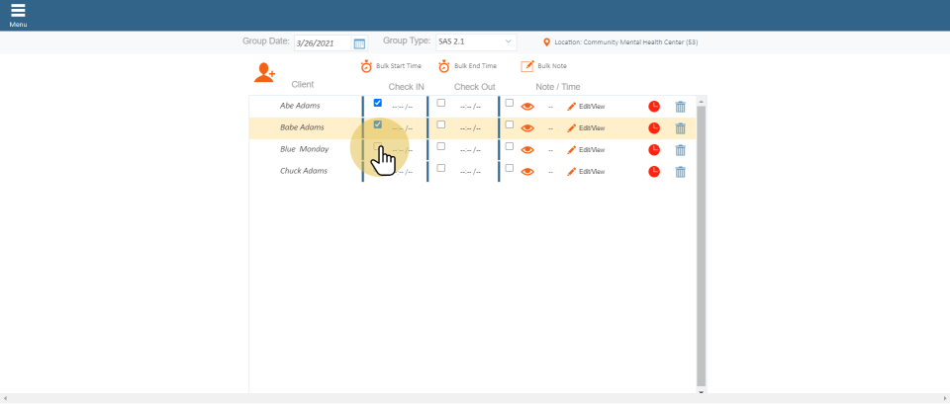Toggle the eye icon for Abe Adams
The height and width of the screenshot is (405, 950).
coord(527,107)
